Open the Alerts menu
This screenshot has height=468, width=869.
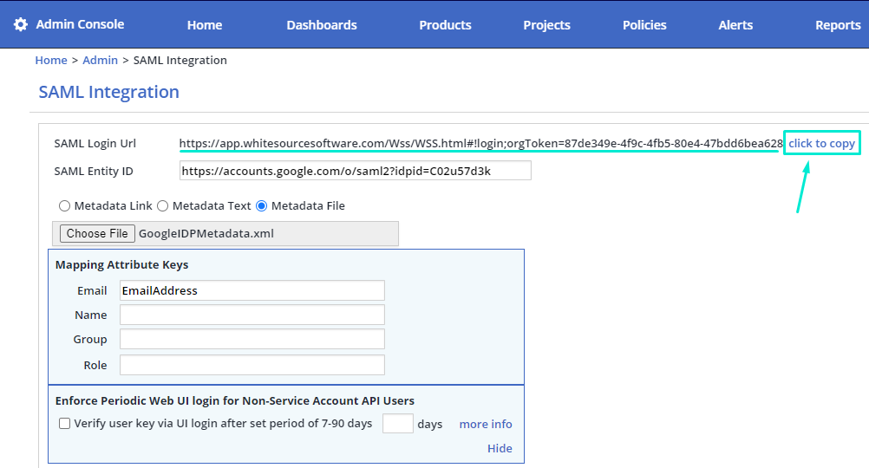pyautogui.click(x=735, y=25)
